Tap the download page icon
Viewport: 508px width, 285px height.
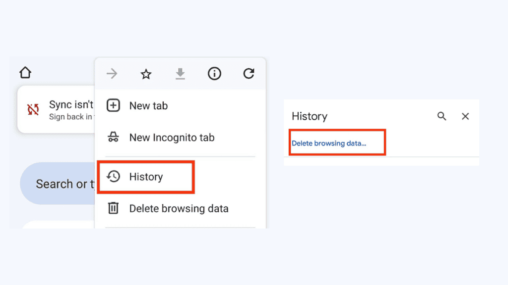tap(180, 74)
